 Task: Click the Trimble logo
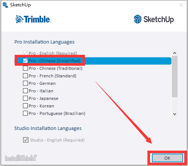click(x=33, y=19)
